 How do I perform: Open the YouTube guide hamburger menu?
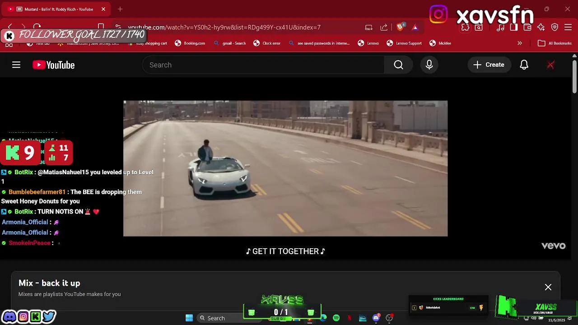[x=16, y=65]
